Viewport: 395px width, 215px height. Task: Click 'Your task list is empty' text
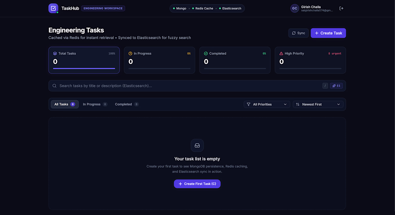click(197, 159)
